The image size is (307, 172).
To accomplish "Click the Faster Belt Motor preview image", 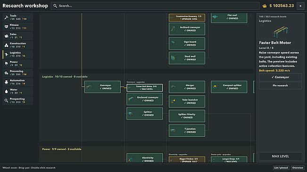I will pos(281,32).
